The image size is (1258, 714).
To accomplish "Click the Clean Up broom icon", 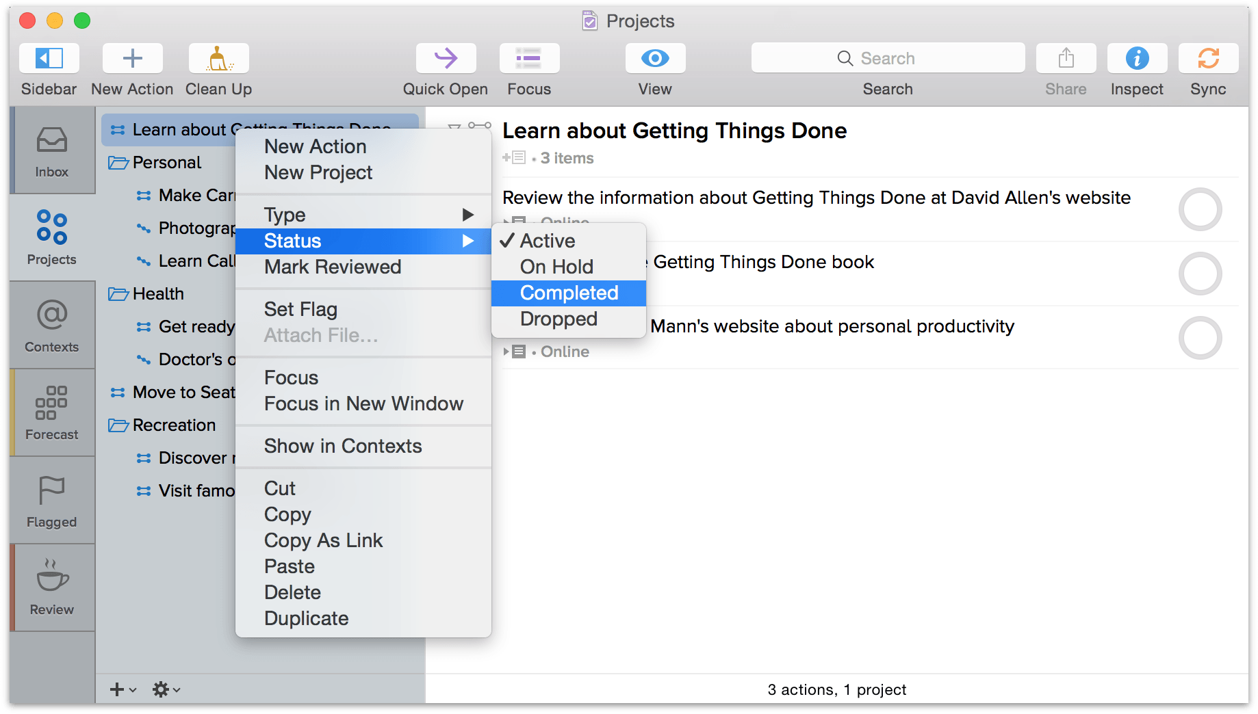I will [x=218, y=58].
